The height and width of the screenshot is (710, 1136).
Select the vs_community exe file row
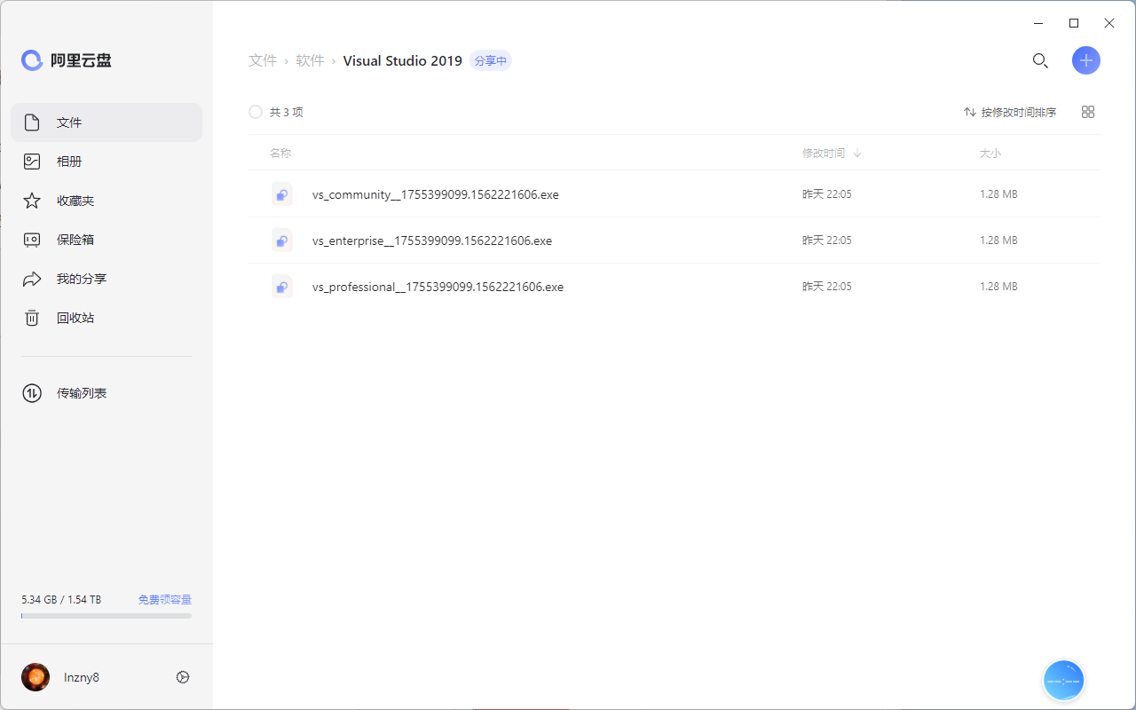[435, 193]
